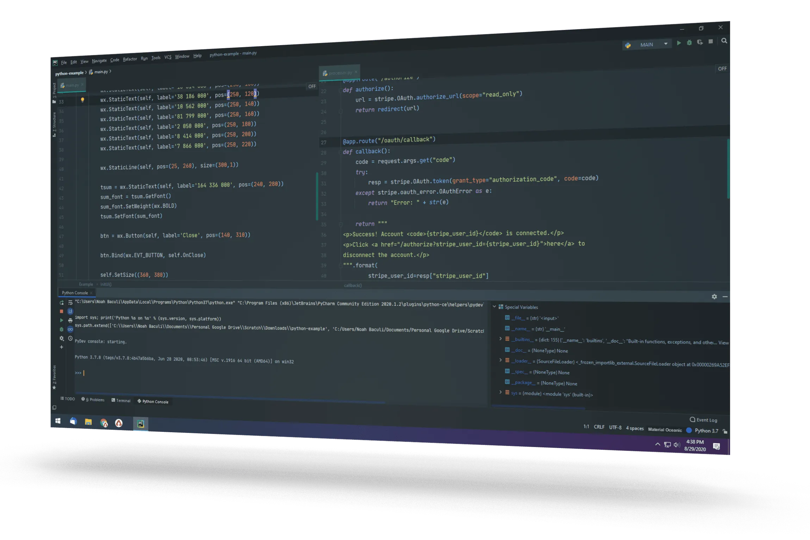
Task: Change line separator by clicking CRLF
Action: tap(599, 427)
